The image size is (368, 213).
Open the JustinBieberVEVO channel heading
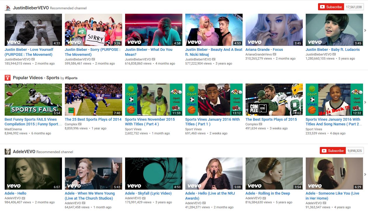[x=31, y=8]
